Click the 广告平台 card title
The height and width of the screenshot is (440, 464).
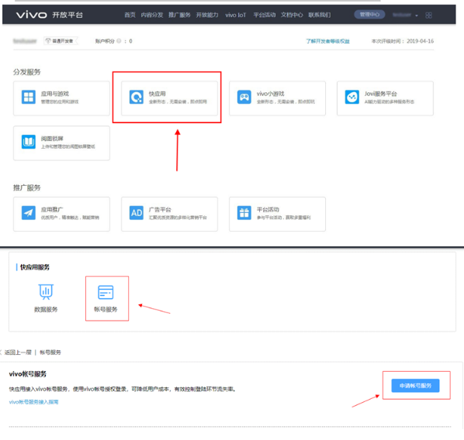[x=160, y=209]
